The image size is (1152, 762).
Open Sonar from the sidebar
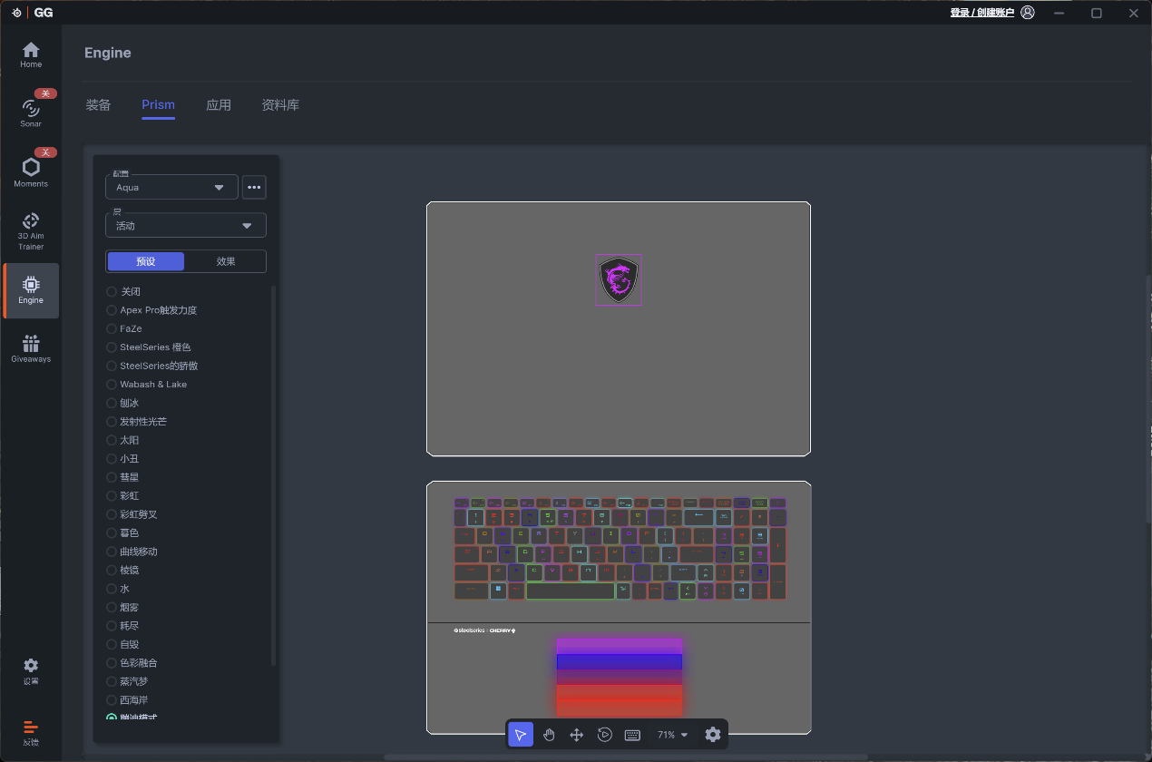point(31,112)
